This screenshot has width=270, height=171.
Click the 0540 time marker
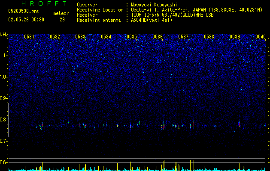pos(261,36)
